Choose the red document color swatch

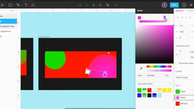[x=149, y=90]
